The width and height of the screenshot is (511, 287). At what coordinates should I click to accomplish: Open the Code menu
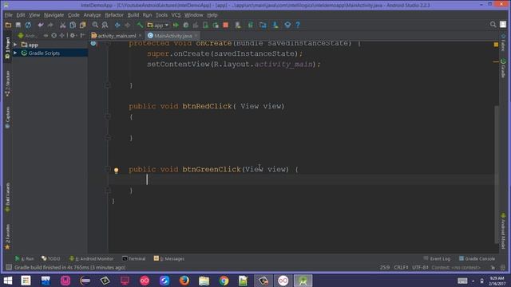click(73, 15)
